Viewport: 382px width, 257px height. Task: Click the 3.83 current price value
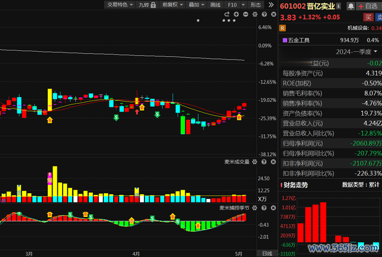(288, 17)
